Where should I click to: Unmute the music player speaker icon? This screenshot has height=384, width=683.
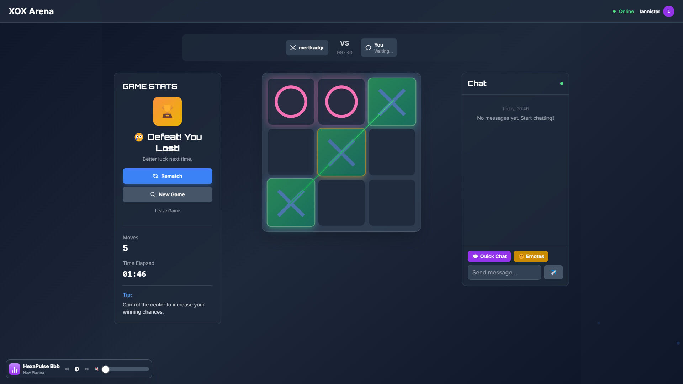tap(96, 369)
